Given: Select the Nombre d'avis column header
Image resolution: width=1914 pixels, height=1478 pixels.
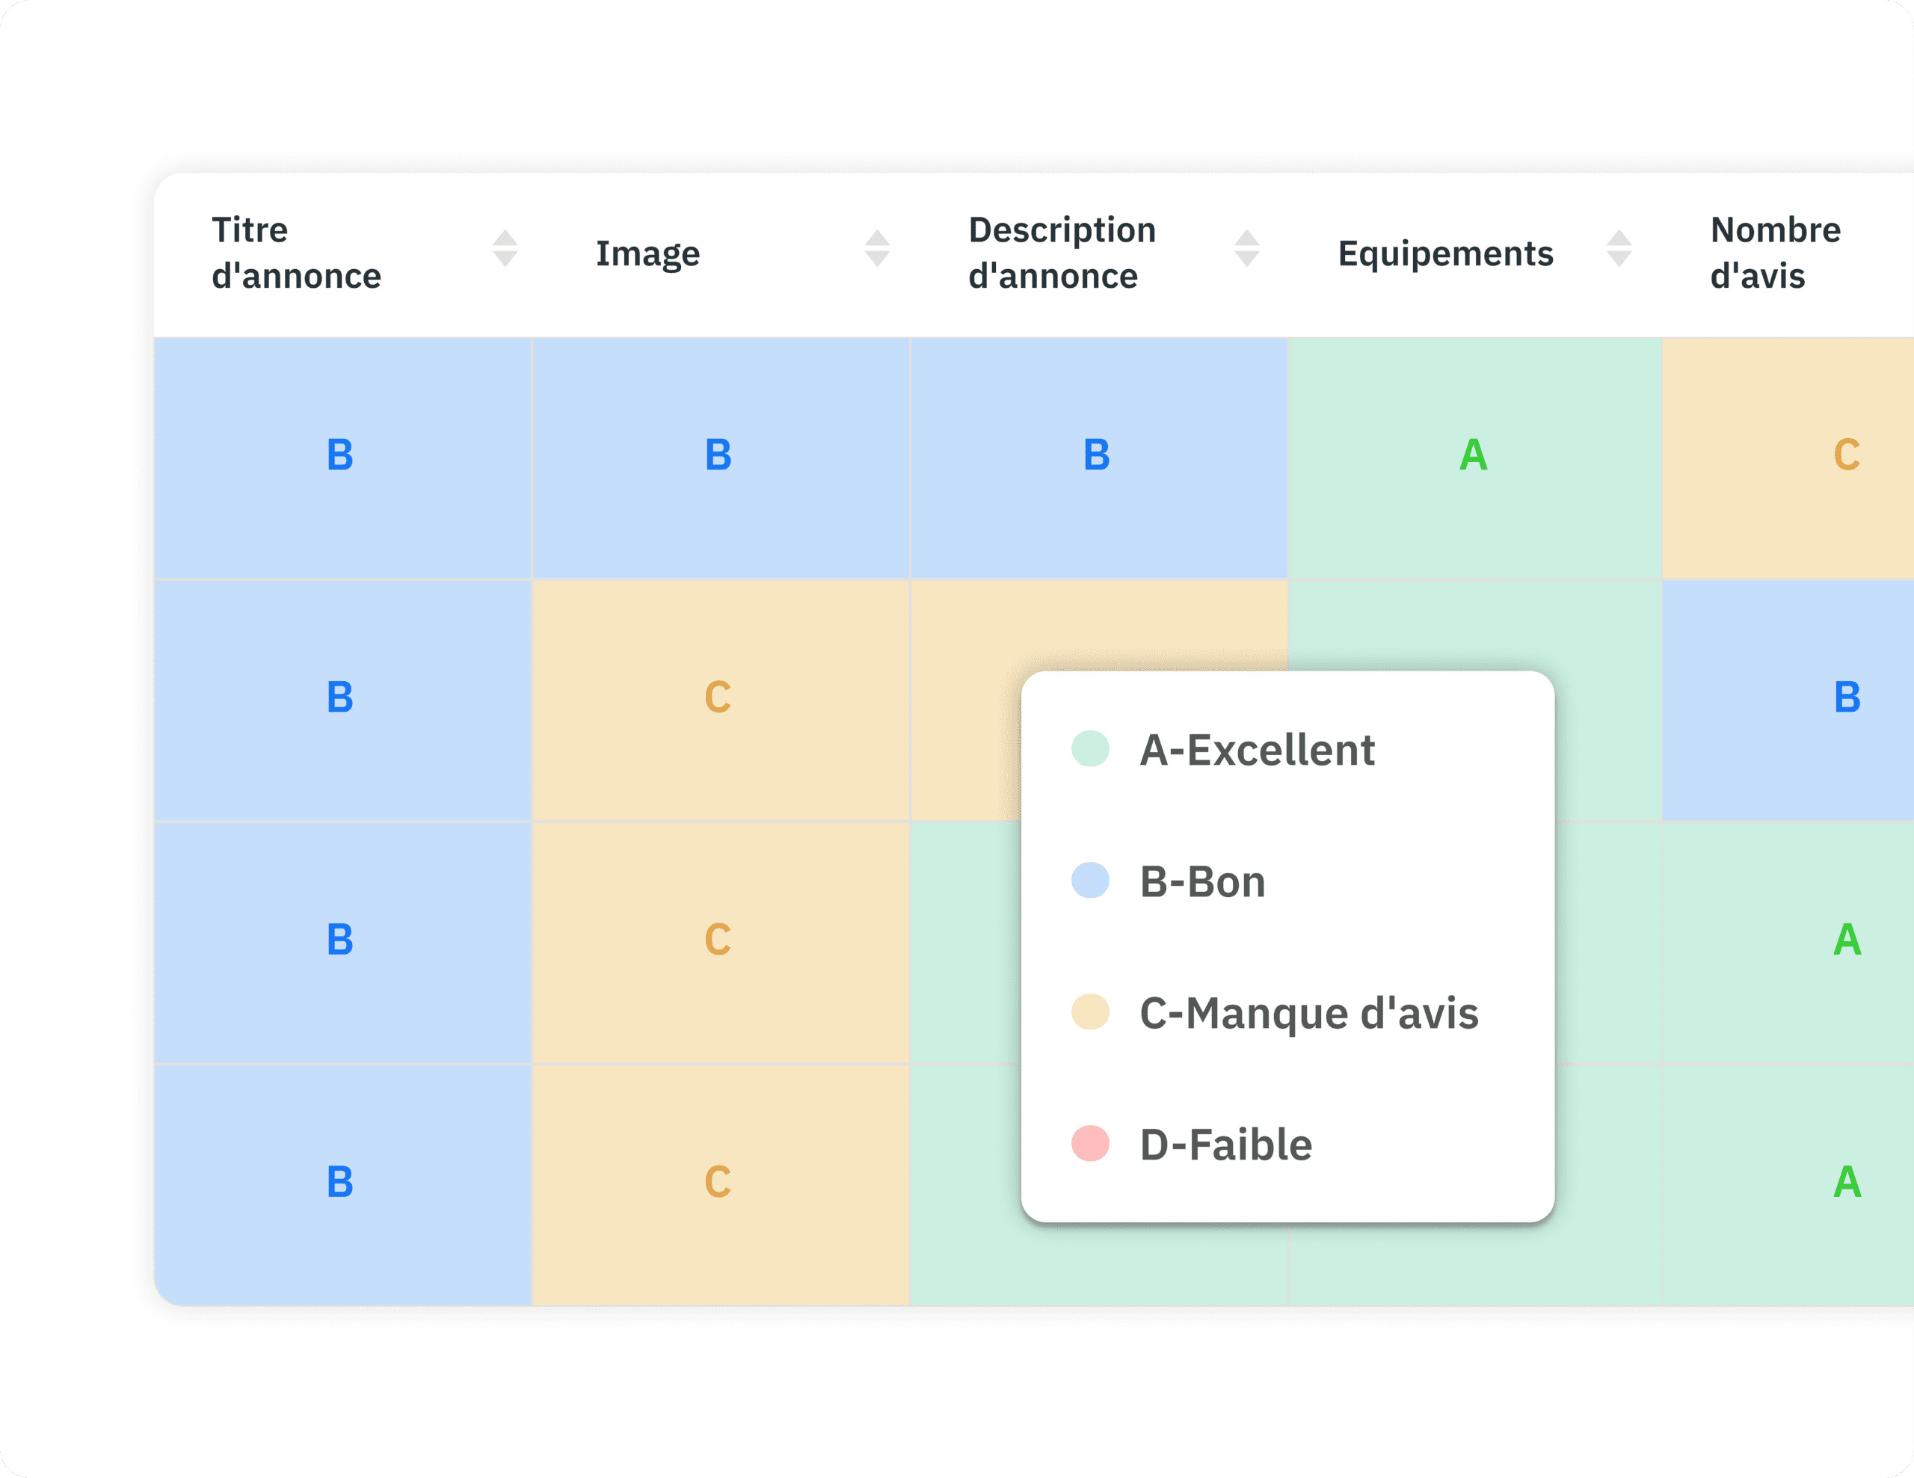Looking at the screenshot, I should coord(1775,253).
